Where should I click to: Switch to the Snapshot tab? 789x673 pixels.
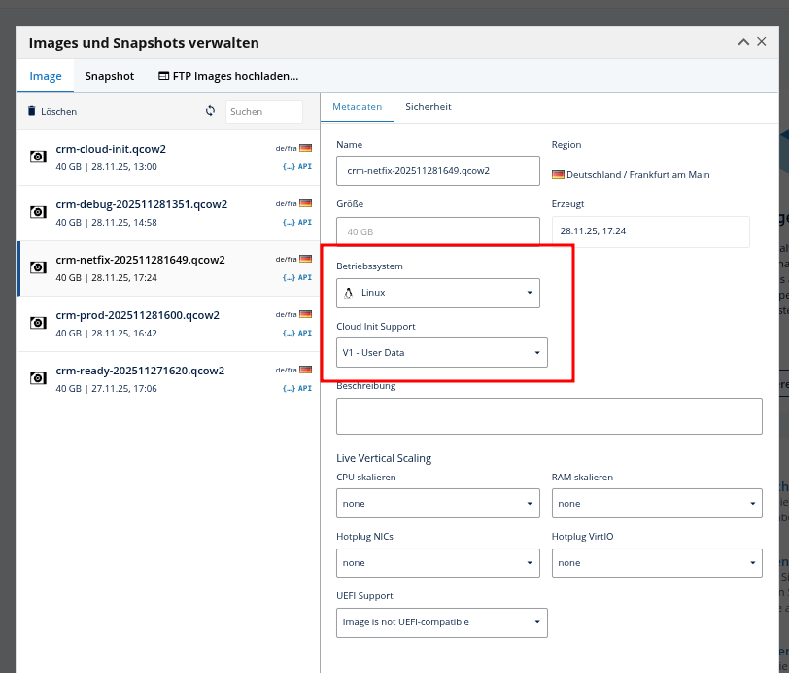[109, 76]
